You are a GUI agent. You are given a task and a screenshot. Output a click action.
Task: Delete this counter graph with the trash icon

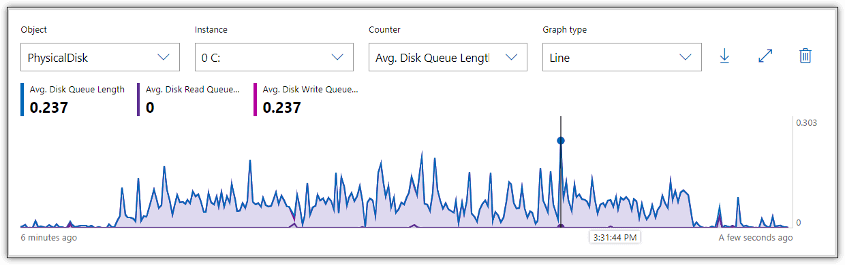click(x=805, y=56)
